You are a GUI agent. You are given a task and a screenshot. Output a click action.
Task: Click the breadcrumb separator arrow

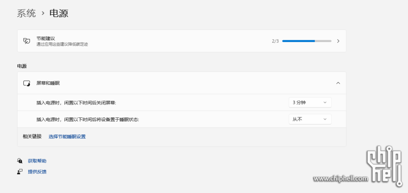click(x=43, y=13)
